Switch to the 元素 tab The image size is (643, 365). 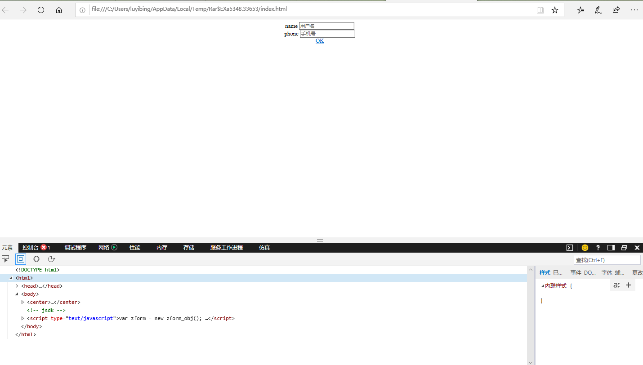pyautogui.click(x=7, y=248)
